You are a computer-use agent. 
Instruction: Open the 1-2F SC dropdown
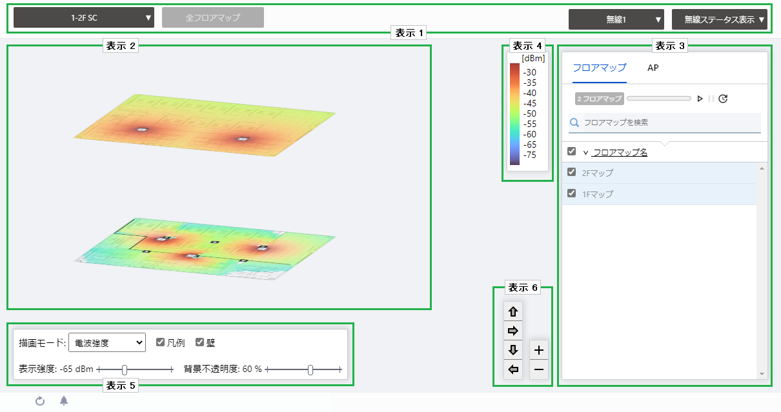(x=84, y=18)
